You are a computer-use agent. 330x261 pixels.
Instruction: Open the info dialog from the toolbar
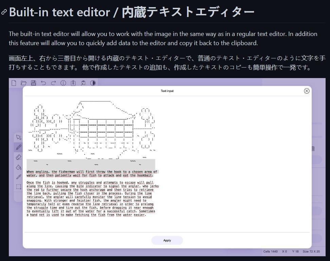(63, 82)
